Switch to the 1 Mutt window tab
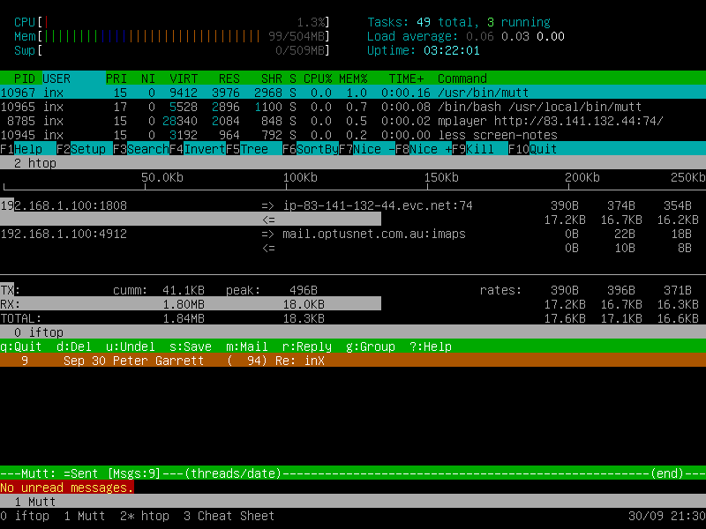The height and width of the screenshot is (529, 706). tap(85, 516)
